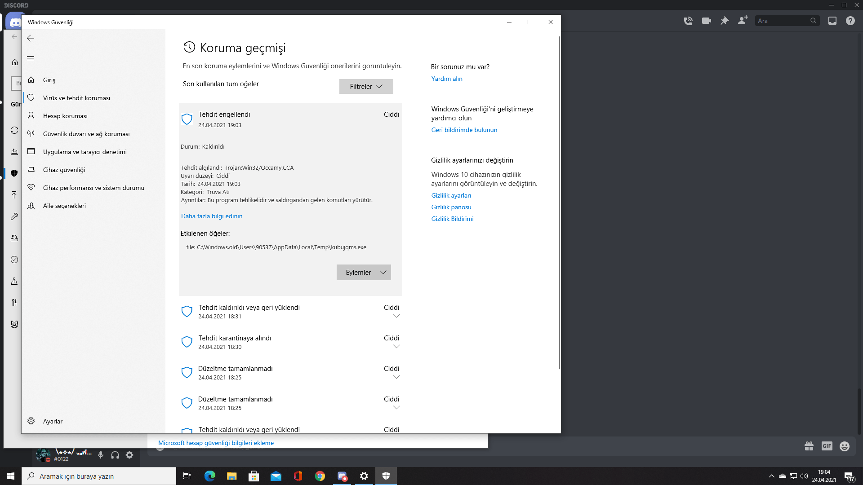The height and width of the screenshot is (485, 863).
Task: Select Virüs ve tehdit koruması
Action: click(93, 98)
